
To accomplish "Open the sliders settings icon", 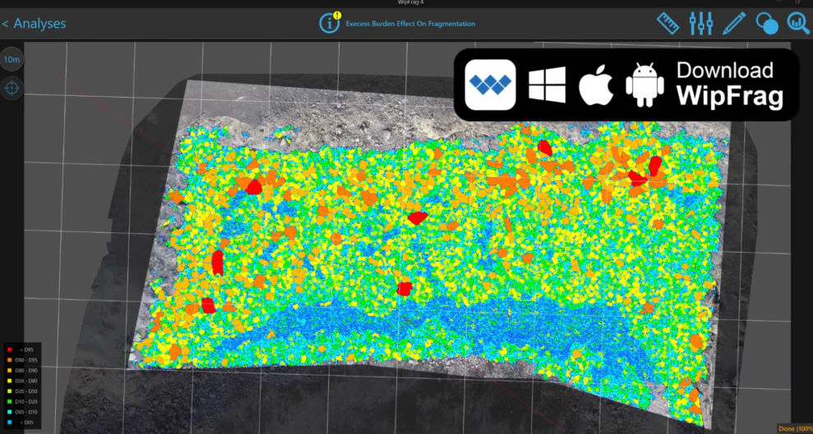I will [701, 23].
